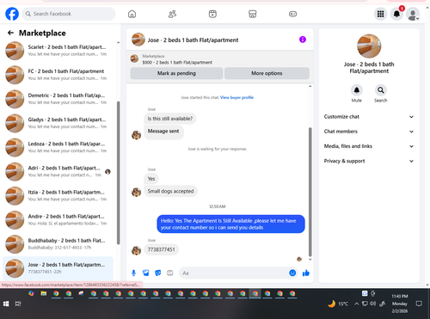
Task: Click the 7738377451 message bubble
Action: click(x=161, y=249)
